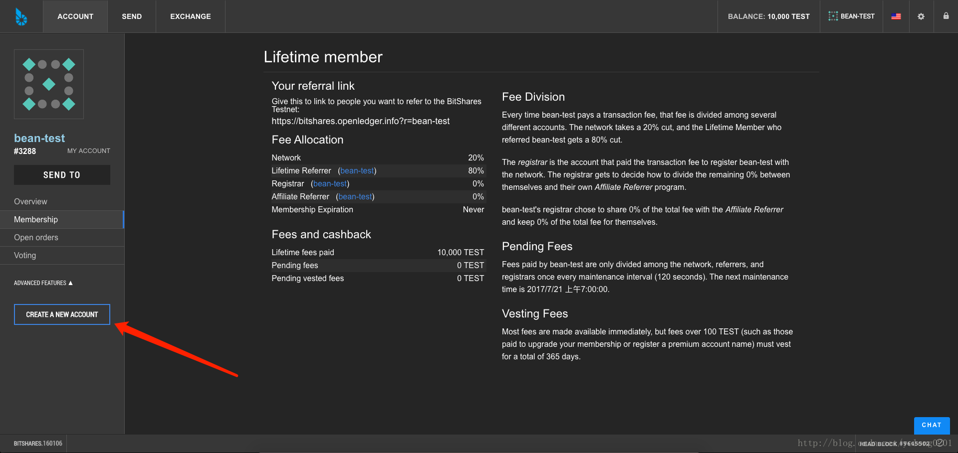Viewport: 958px width, 453px height.
Task: Collapse the ADVANCED FEATURES section
Action: click(x=43, y=283)
